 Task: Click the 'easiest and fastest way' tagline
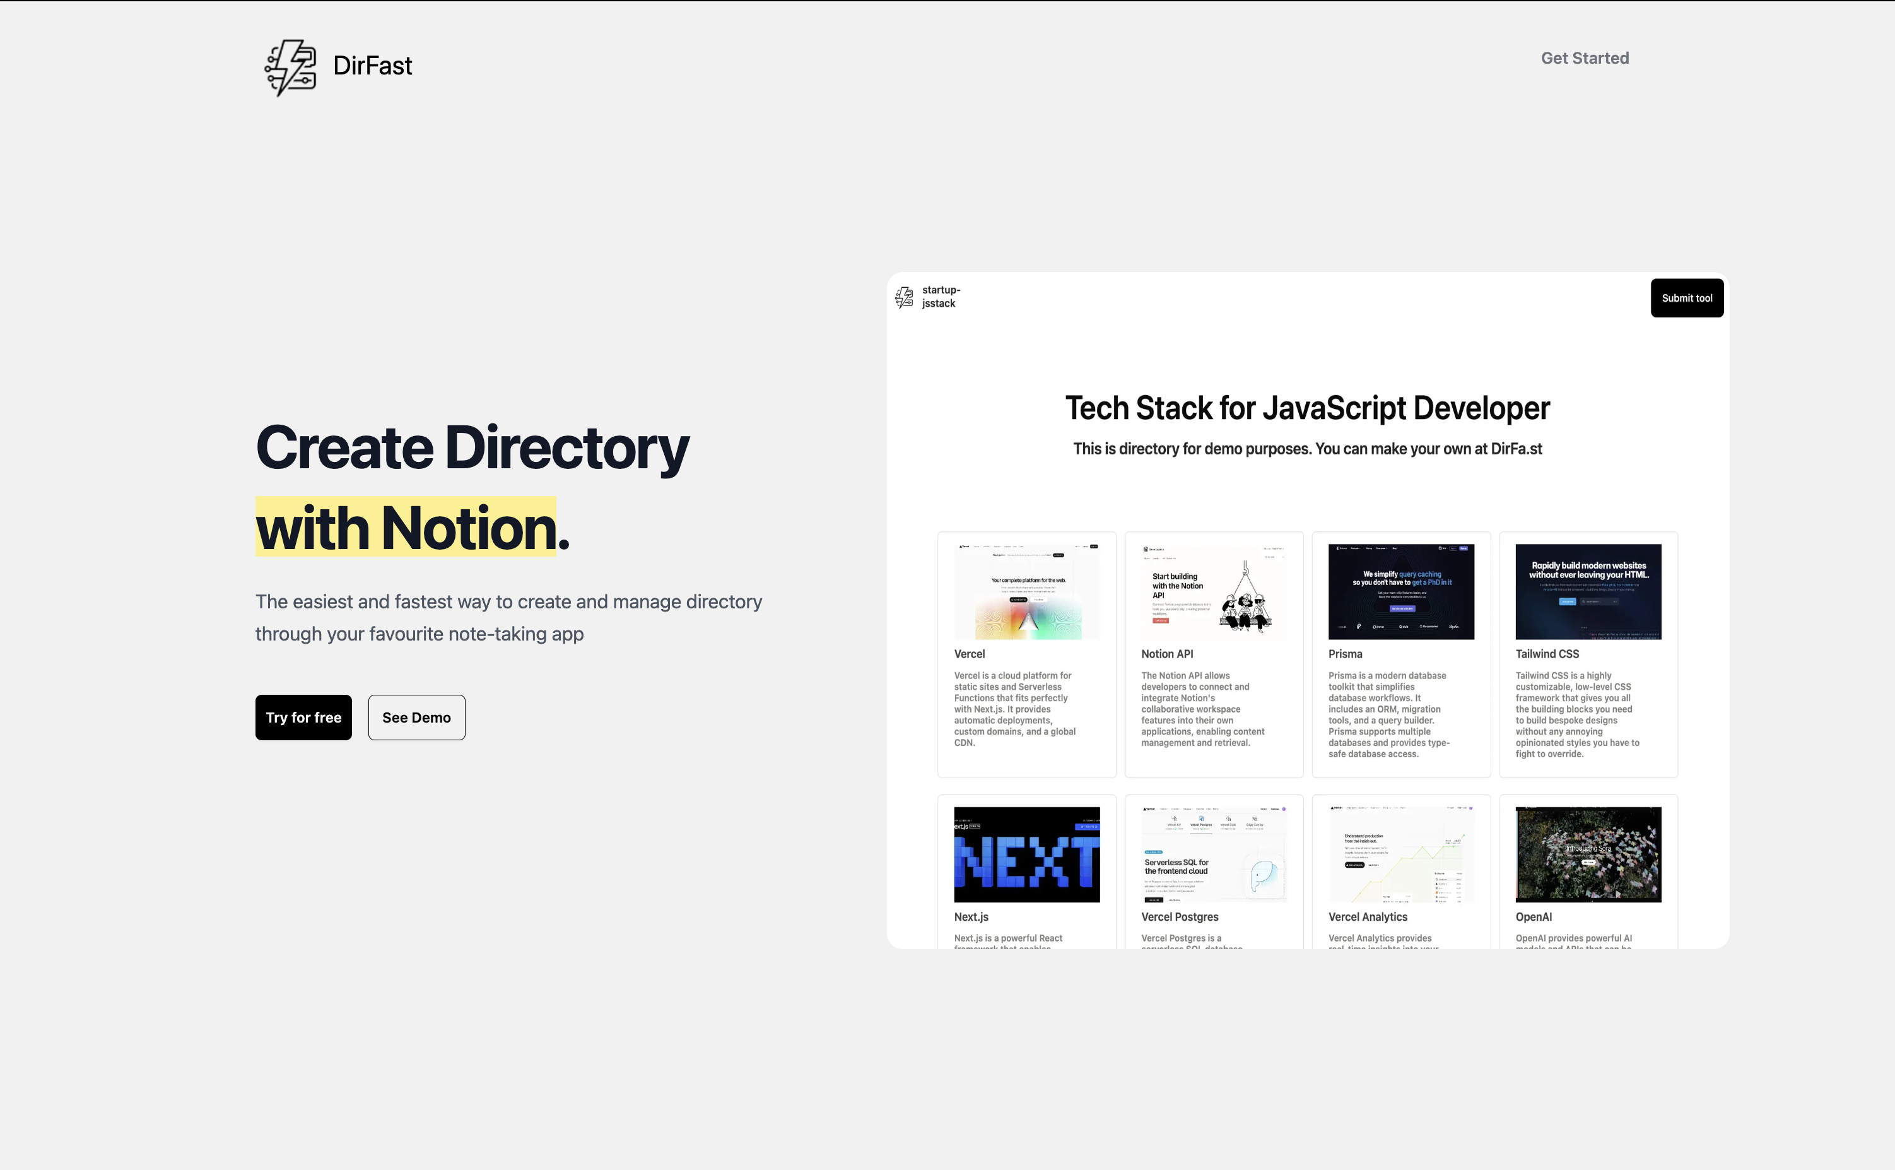tap(509, 617)
